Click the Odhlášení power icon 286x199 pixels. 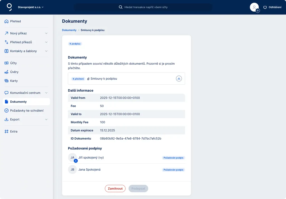265,7
